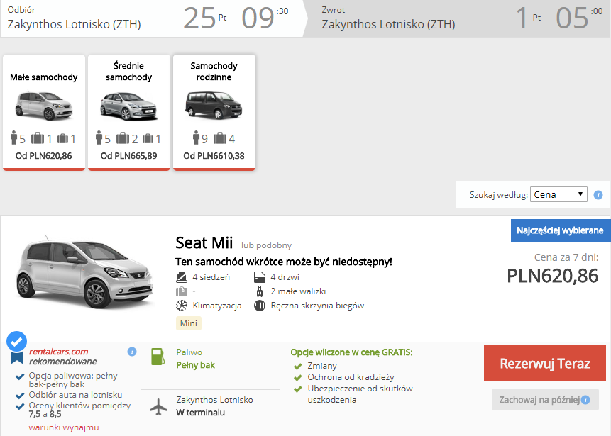Click Odbiór auta na lotnisku text

(x=76, y=395)
